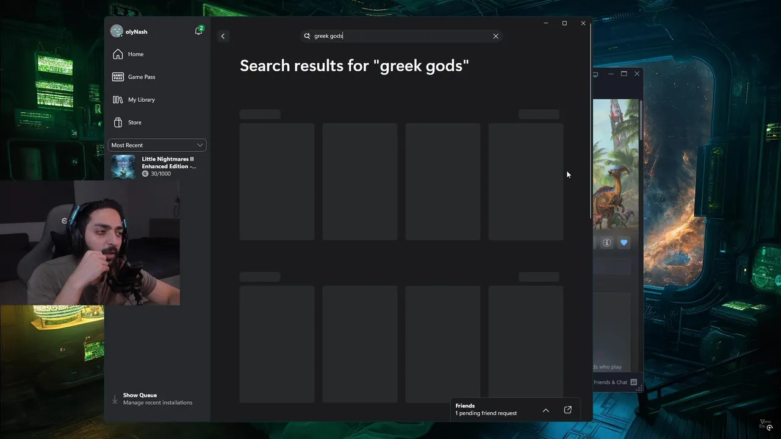Click the search magnifier icon

coord(307,36)
